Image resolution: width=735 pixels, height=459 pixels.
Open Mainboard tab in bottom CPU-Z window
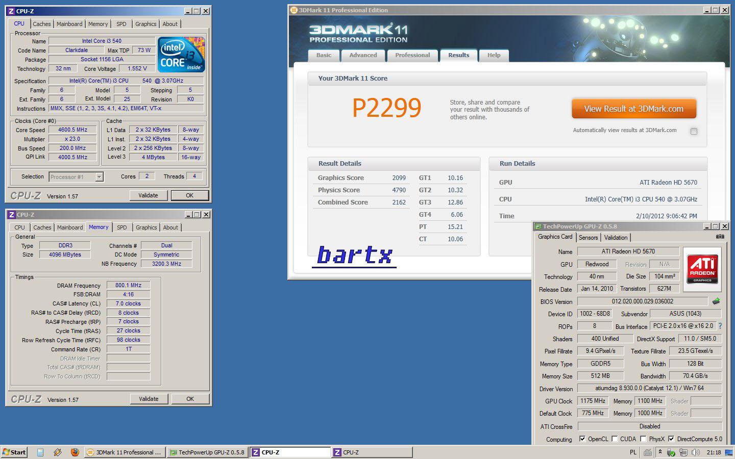pos(70,227)
